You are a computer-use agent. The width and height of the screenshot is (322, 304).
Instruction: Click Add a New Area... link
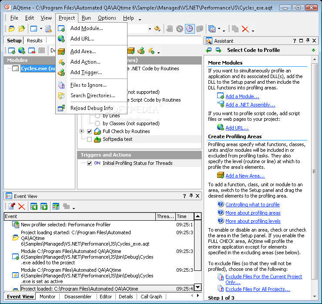point(245,176)
